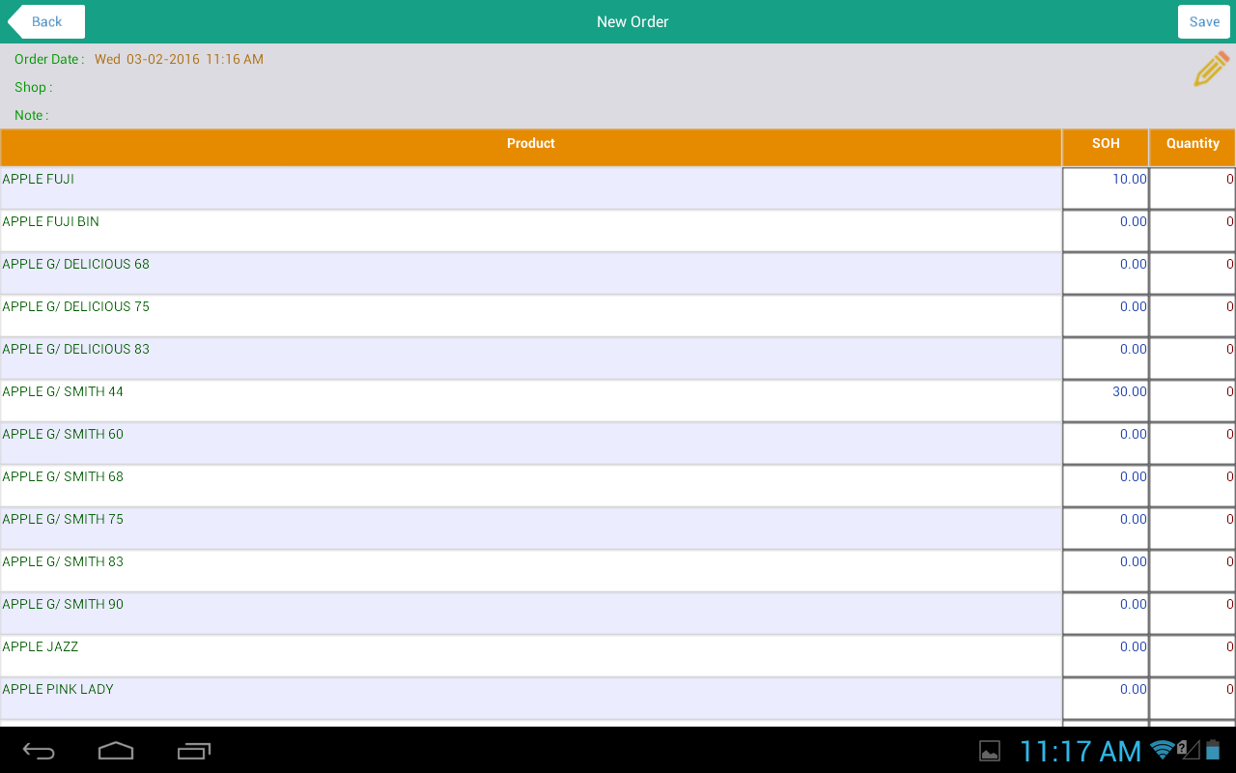
Task: Edit quantity for APPLE G/ SMITH 90
Action: coord(1193,614)
